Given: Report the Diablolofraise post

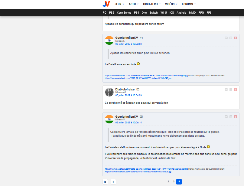Looking at the screenshot, I should [236, 90].
